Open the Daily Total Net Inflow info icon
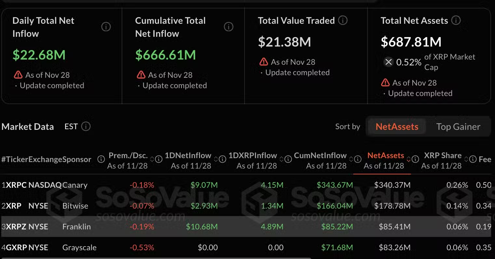Viewport: 495px width, 259px height. (106, 27)
